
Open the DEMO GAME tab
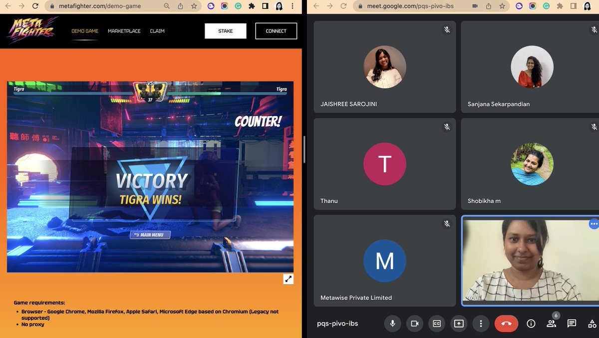pos(85,31)
